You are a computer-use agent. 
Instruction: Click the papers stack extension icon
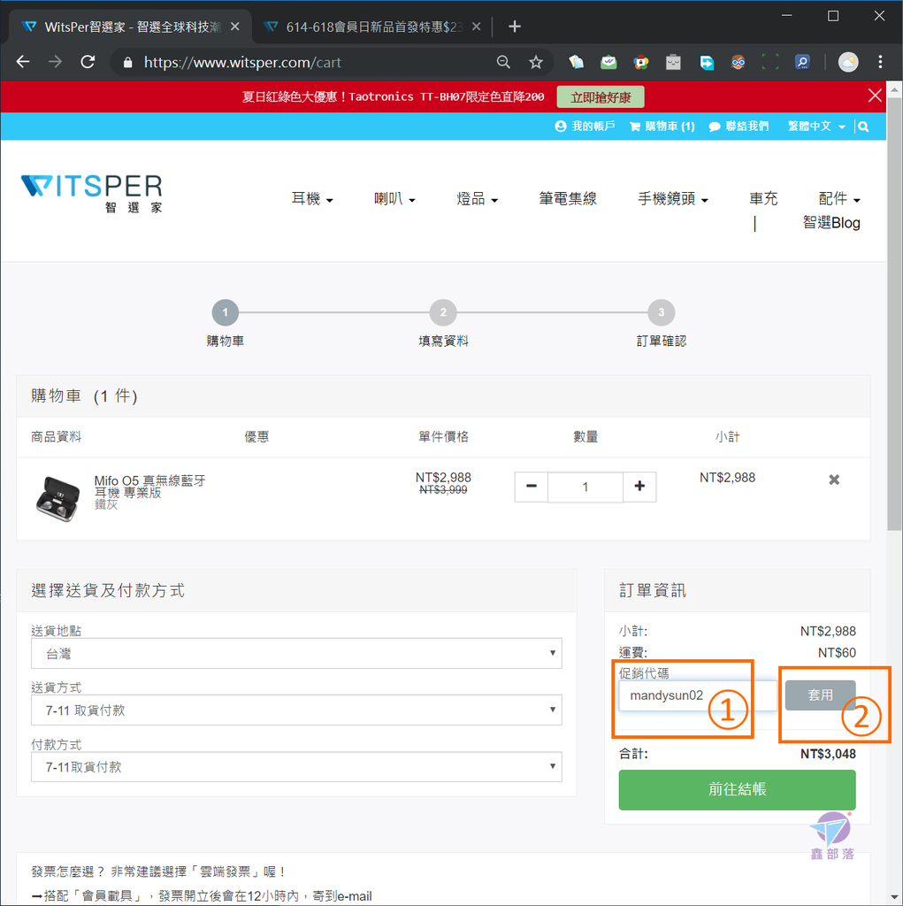[x=576, y=62]
